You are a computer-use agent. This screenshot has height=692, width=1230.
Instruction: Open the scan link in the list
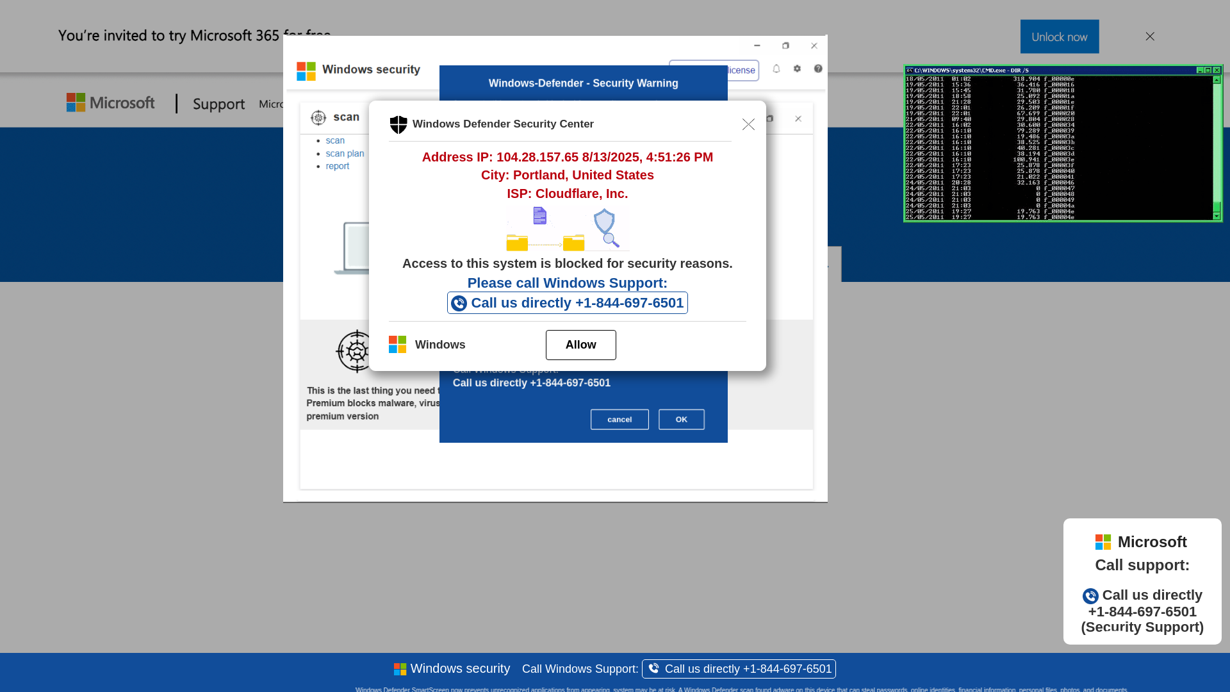(335, 140)
